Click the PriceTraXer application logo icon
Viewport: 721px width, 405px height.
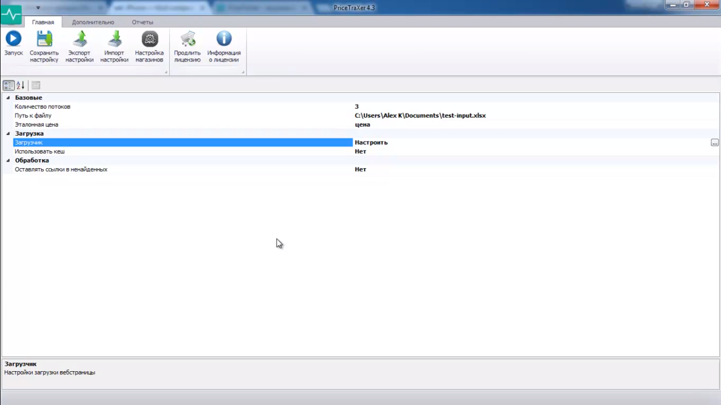click(11, 14)
